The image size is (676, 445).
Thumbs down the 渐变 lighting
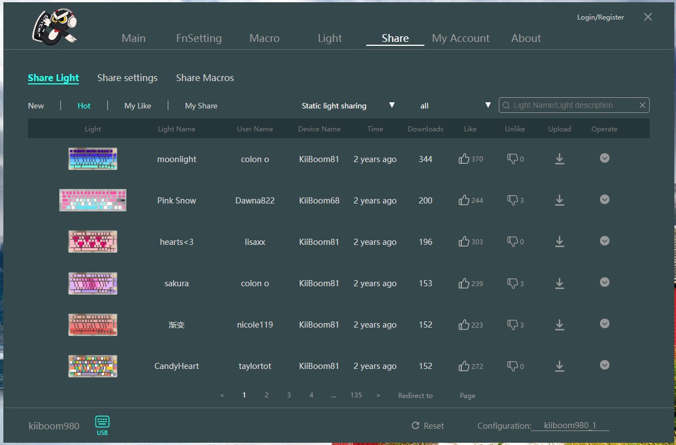click(x=512, y=325)
